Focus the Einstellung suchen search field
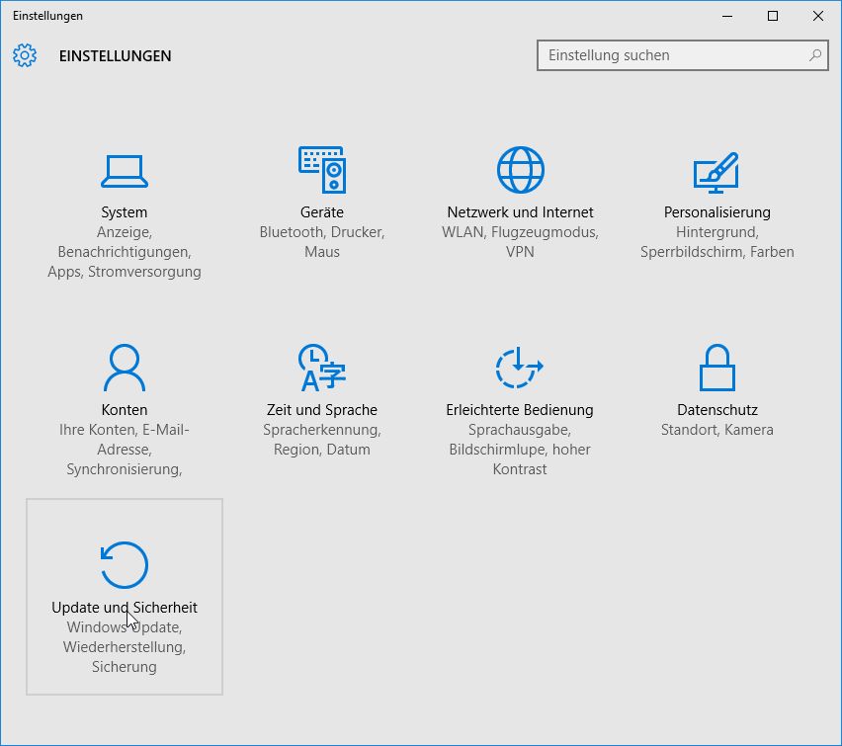This screenshot has height=746, width=842. pyautogui.click(x=683, y=55)
